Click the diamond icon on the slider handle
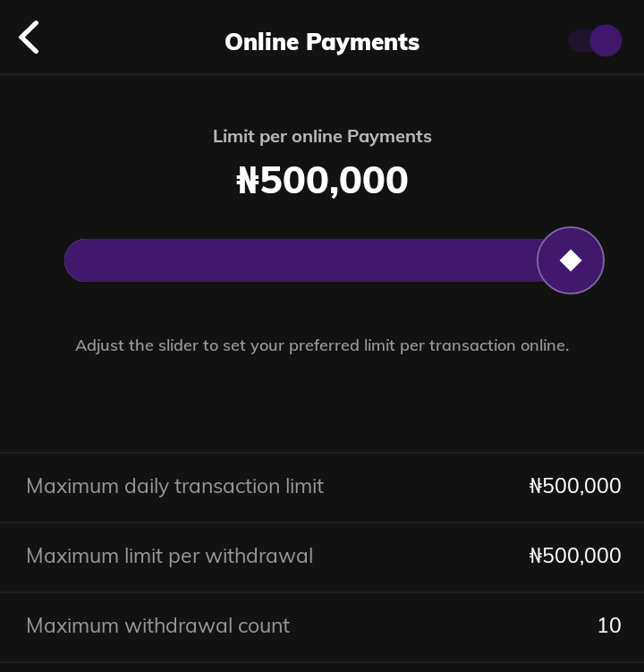 [571, 260]
